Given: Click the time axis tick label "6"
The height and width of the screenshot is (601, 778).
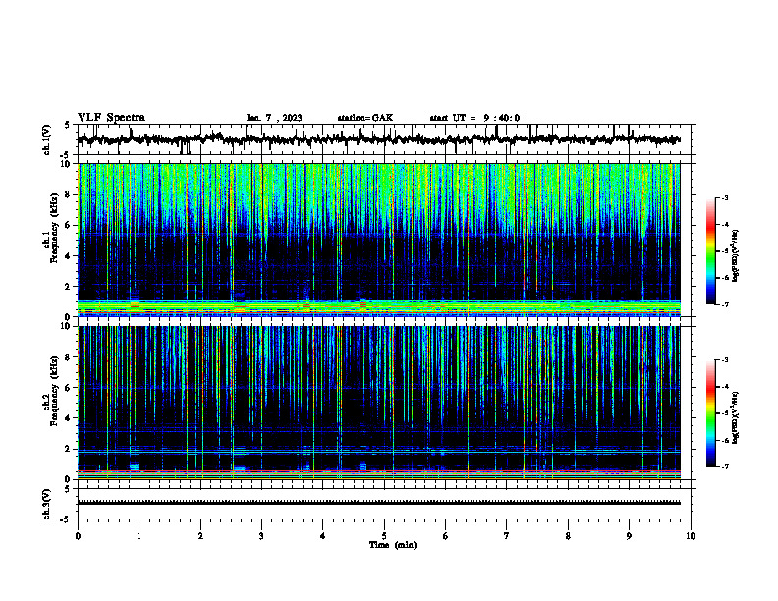Looking at the screenshot, I should pyautogui.click(x=446, y=536).
